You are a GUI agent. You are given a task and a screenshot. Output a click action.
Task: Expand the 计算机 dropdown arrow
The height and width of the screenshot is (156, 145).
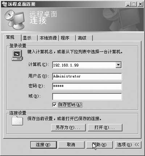click(119, 65)
